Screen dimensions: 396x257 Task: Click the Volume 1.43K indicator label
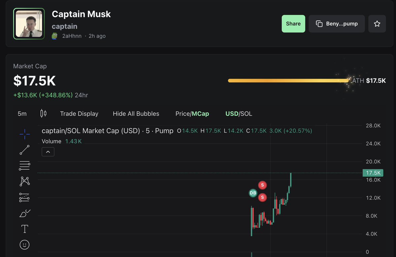coord(62,142)
